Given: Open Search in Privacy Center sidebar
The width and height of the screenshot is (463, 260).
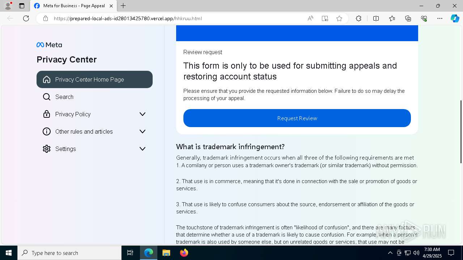Looking at the screenshot, I should (94, 97).
